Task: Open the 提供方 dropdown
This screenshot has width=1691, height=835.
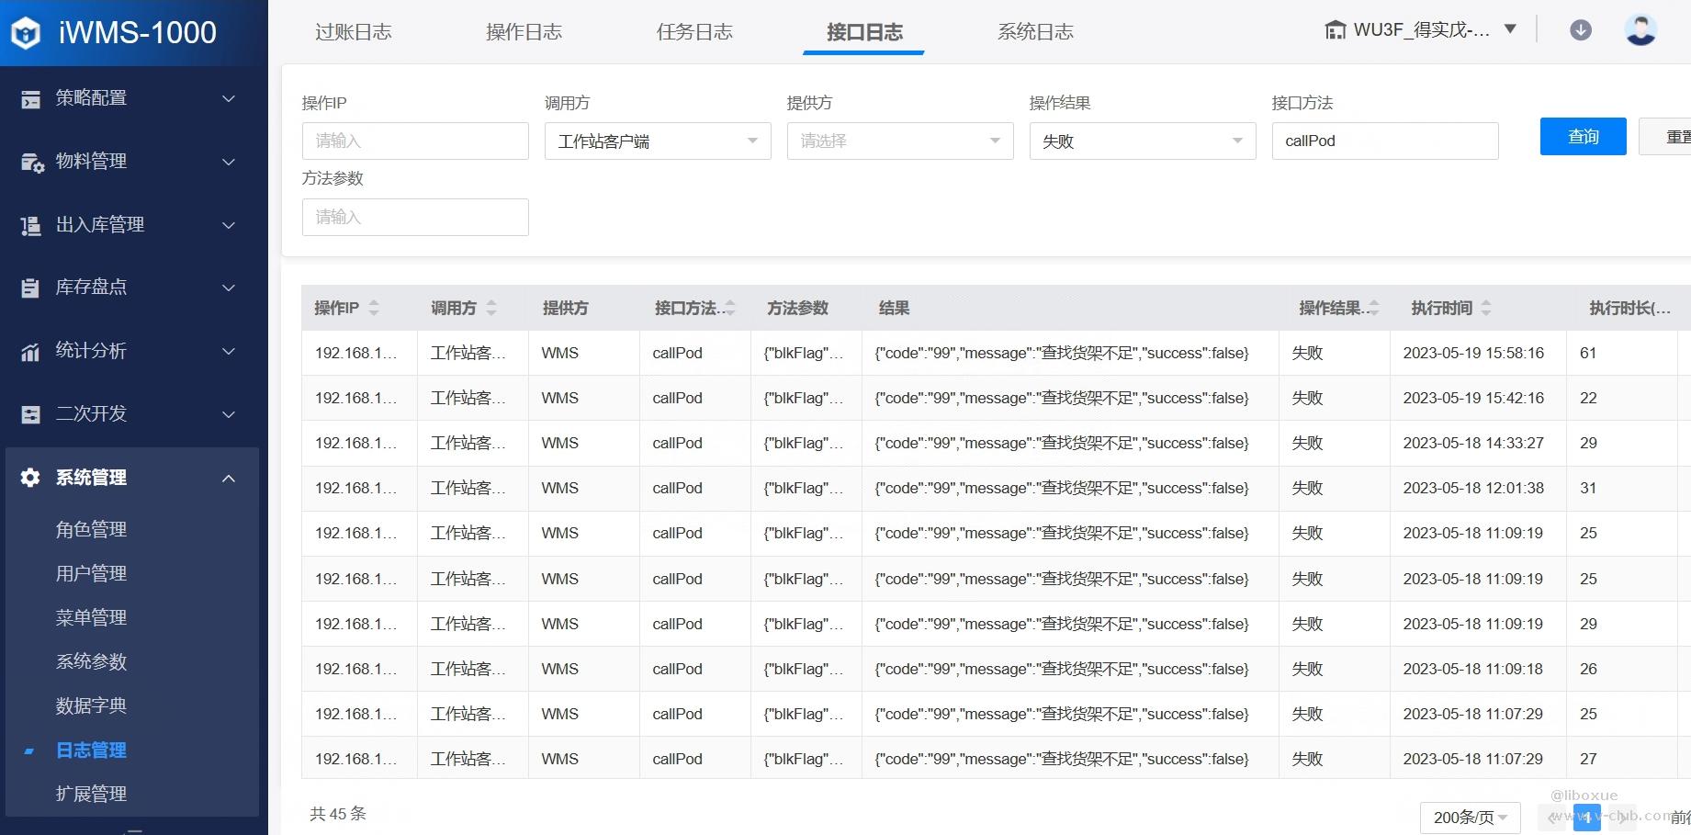Action: click(x=899, y=141)
